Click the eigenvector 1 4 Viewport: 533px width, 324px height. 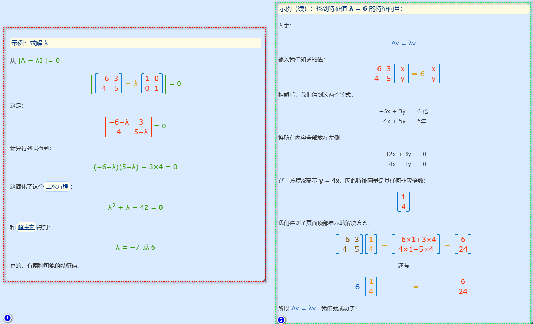(x=404, y=201)
